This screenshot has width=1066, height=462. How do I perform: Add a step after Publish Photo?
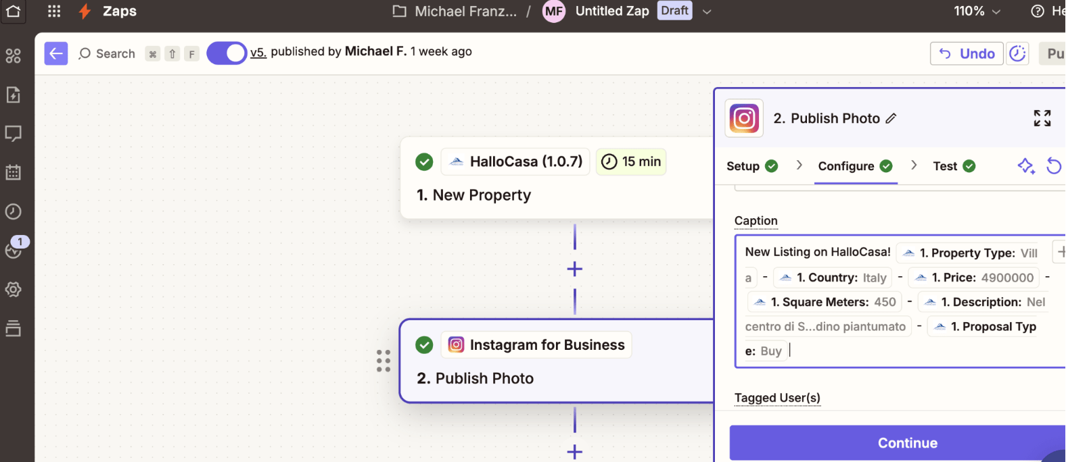pos(575,451)
